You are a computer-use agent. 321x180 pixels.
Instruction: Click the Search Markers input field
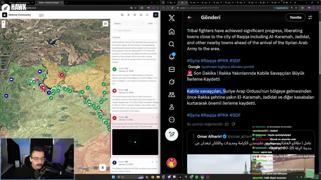(x=135, y=30)
